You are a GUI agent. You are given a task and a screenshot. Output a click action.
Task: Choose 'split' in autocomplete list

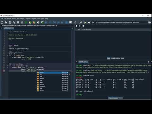click(53, 77)
